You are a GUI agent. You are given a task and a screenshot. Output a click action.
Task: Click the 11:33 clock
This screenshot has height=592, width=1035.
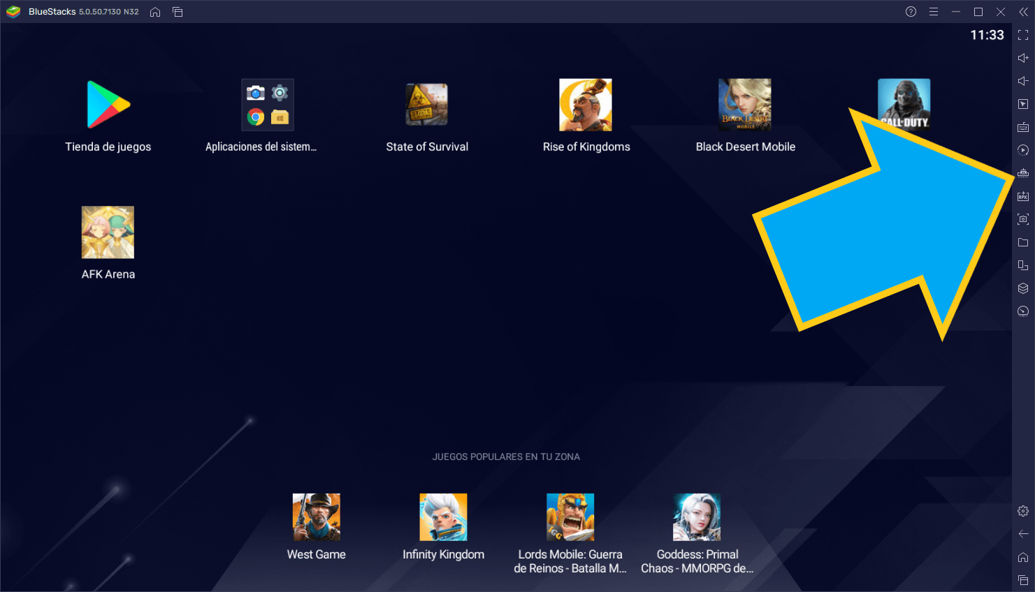987,35
